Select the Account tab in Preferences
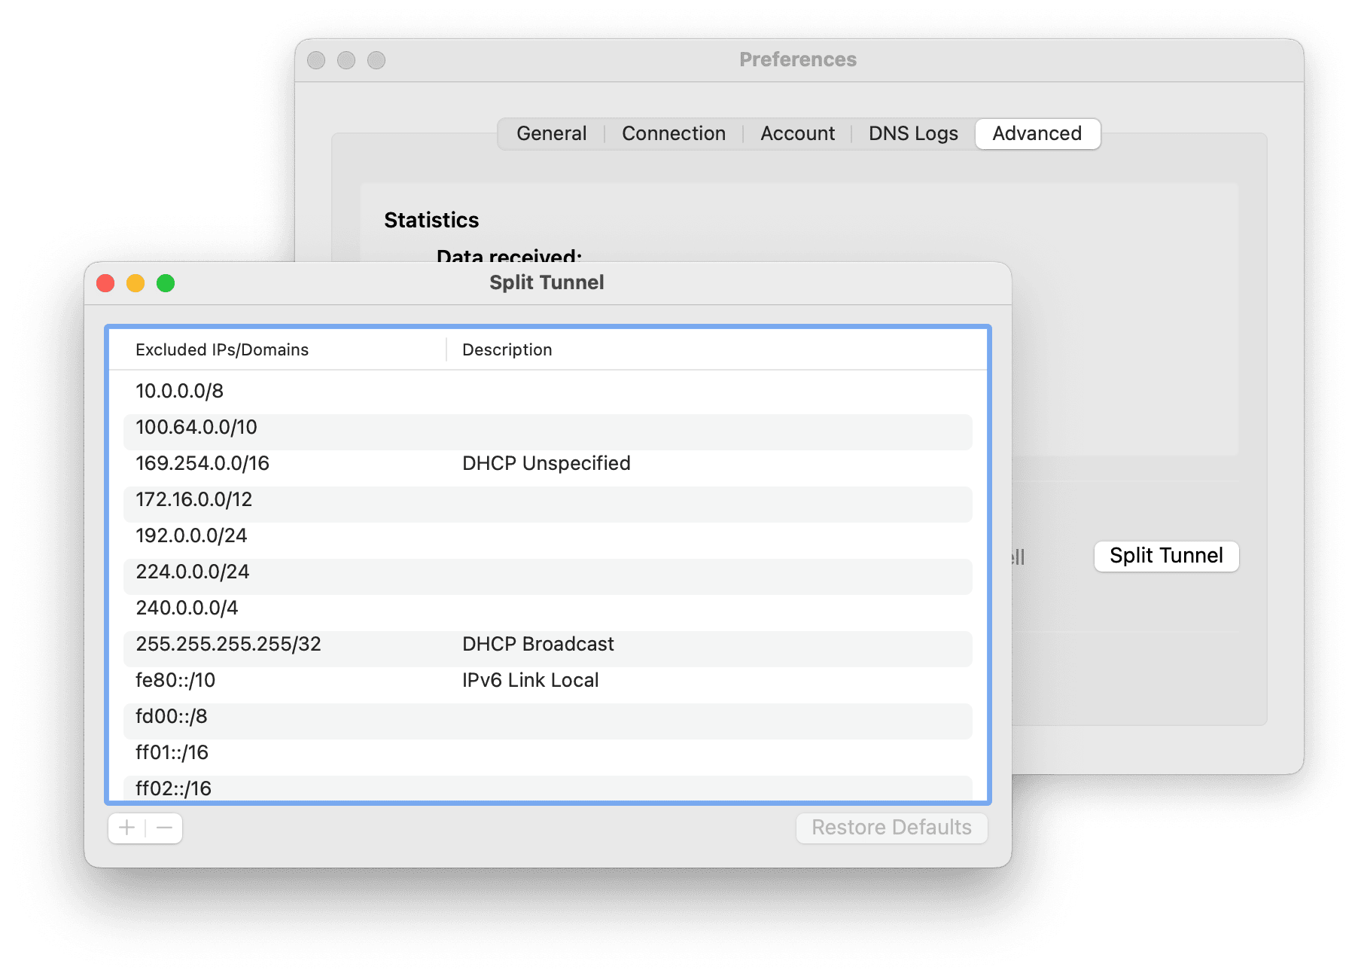Screen dimensions: 1355x979 click(797, 134)
